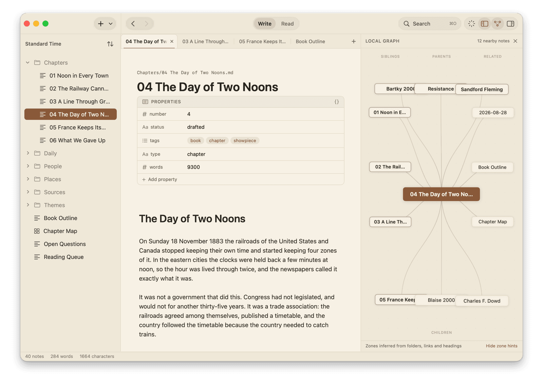Close the Local Graph panel
This screenshot has width=543, height=379.
click(x=516, y=41)
